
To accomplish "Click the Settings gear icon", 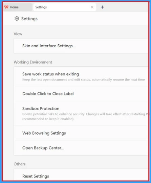I will pyautogui.click(x=17, y=19).
